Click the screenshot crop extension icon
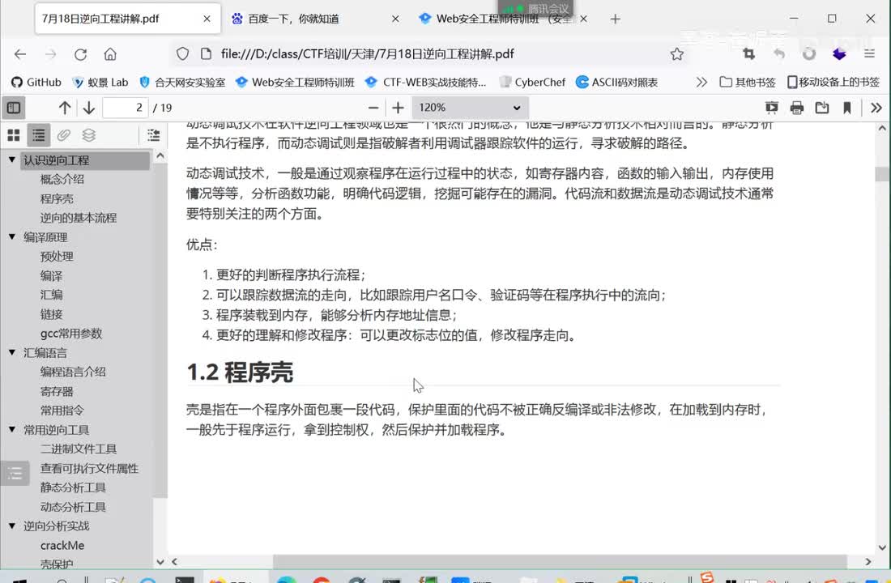The height and width of the screenshot is (583, 891). tap(749, 54)
